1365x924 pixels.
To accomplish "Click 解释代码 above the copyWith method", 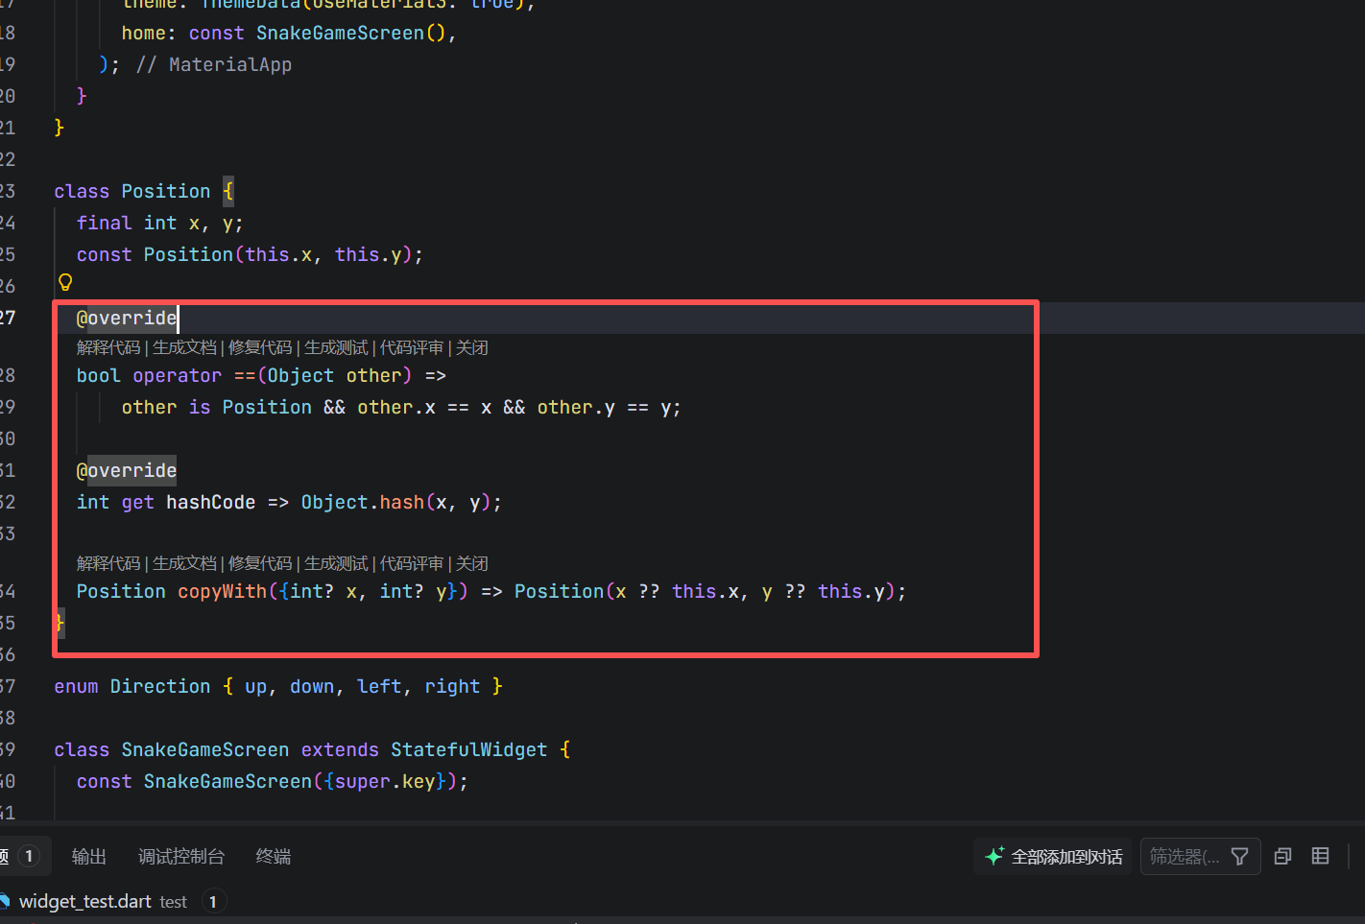I will pyautogui.click(x=108, y=563).
